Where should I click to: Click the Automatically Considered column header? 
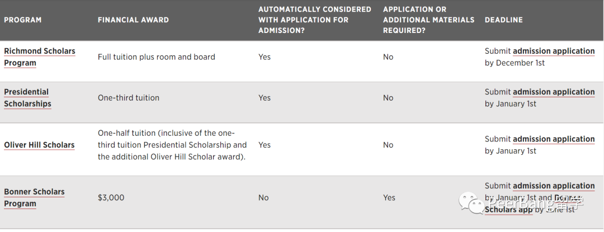pyautogui.click(x=315, y=20)
